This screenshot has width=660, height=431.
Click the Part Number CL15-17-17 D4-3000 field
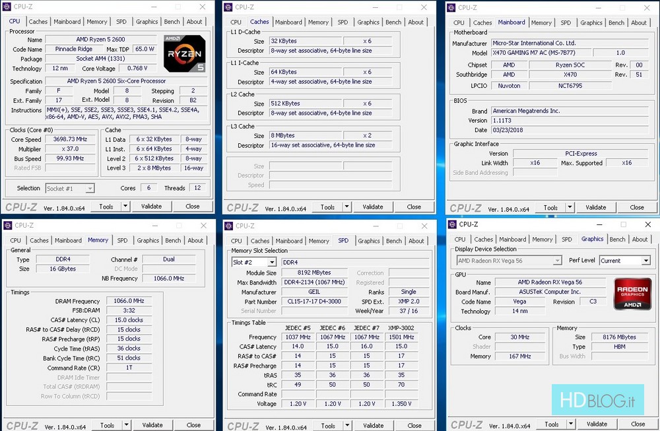point(314,302)
